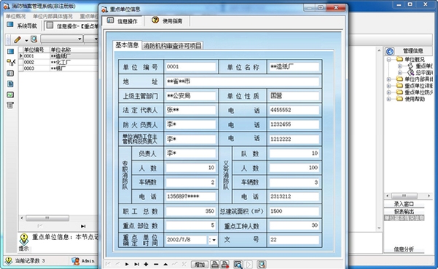Click the last-record arrow under the main grid
This screenshot has height=269, width=438.
pos(83,226)
